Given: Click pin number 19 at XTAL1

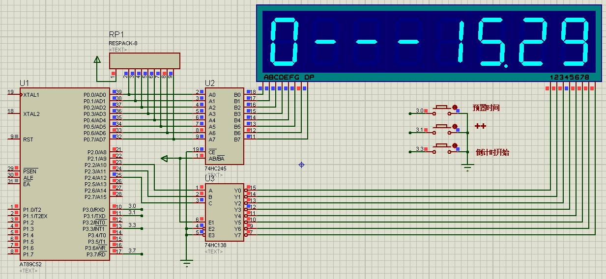Looking at the screenshot, I should pos(10,92).
